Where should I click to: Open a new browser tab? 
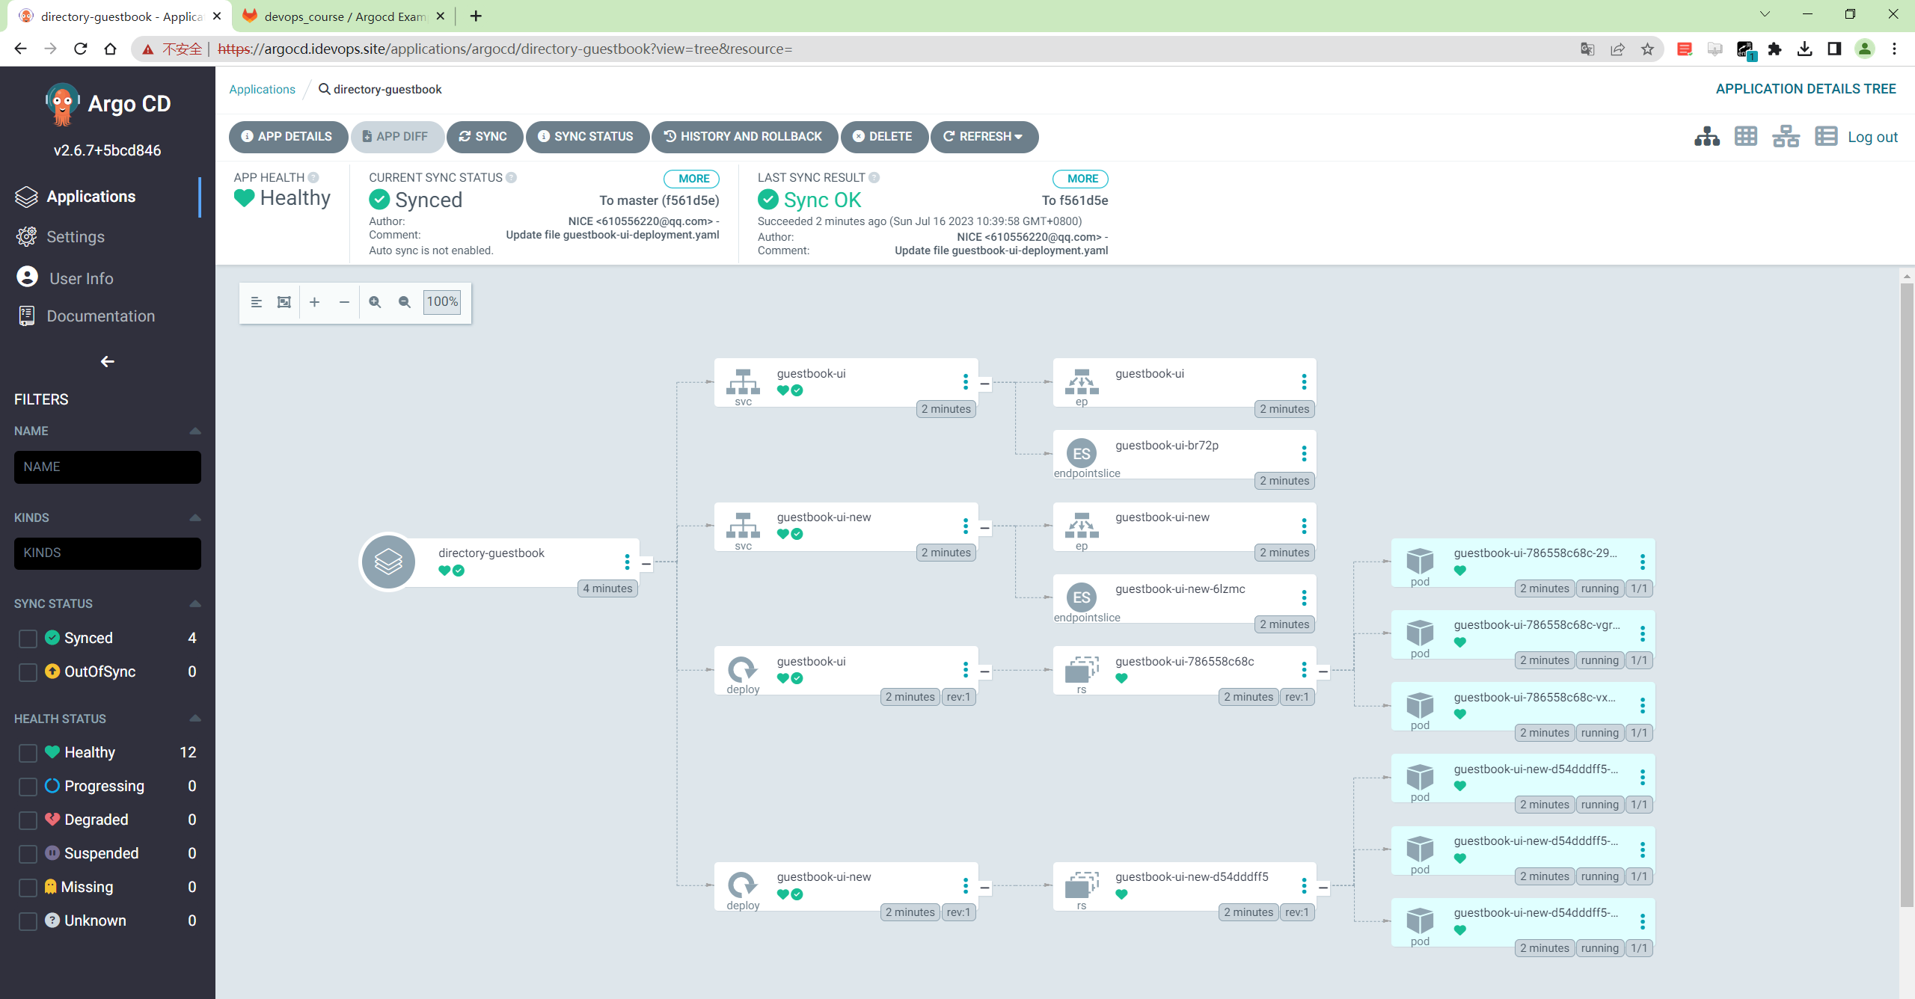pyautogui.click(x=476, y=16)
